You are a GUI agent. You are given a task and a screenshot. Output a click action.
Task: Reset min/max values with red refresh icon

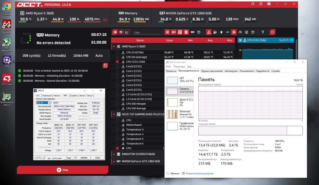tap(272, 32)
